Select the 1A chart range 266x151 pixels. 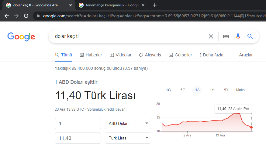point(197,90)
